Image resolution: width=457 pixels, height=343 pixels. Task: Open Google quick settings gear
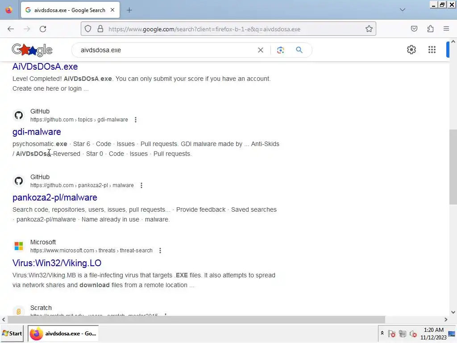coord(411,50)
